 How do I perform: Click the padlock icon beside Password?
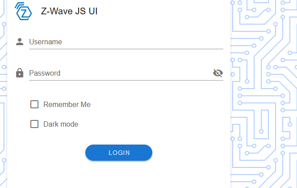click(20, 73)
